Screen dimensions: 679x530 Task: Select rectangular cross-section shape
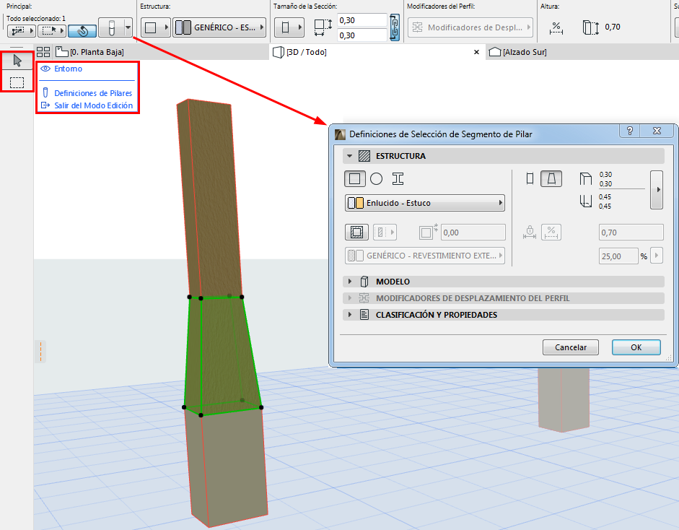click(x=354, y=179)
